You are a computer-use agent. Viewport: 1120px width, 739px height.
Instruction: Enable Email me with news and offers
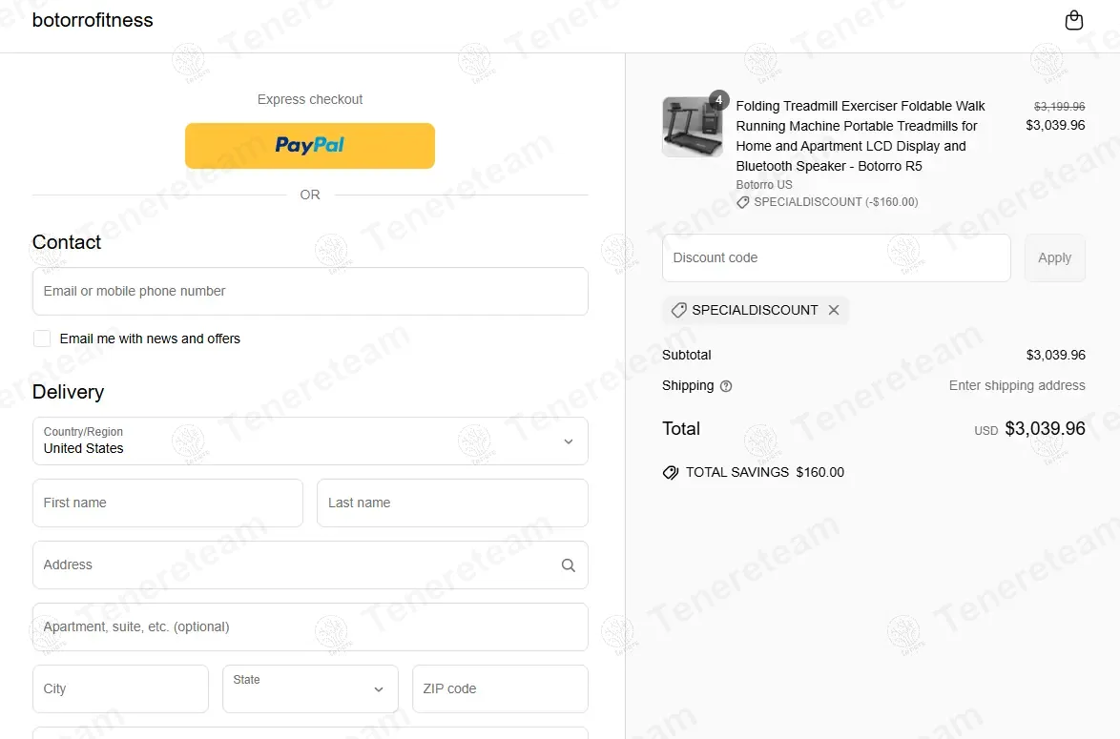coord(42,339)
